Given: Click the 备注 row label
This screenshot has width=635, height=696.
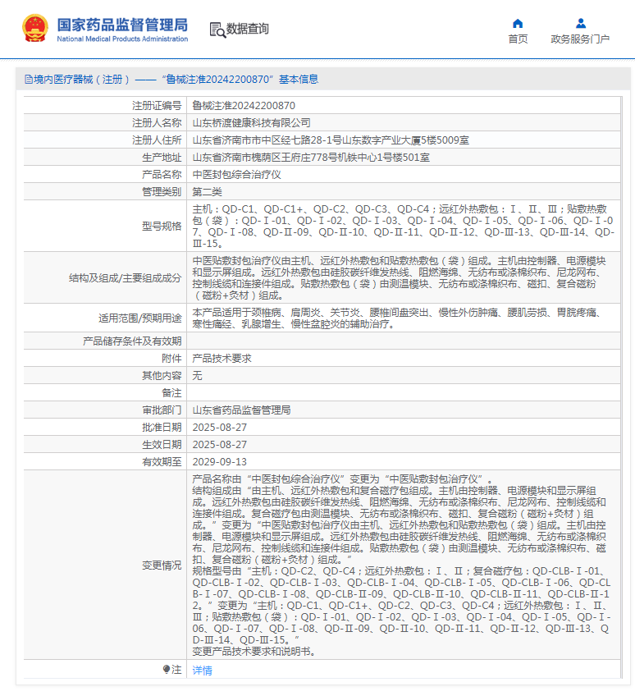Looking at the screenshot, I should [171, 393].
